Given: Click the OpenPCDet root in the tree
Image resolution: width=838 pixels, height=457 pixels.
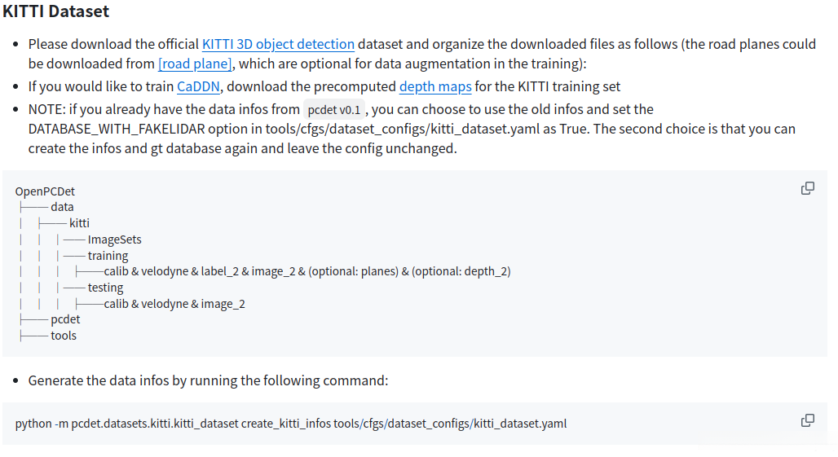Looking at the screenshot, I should [x=45, y=191].
